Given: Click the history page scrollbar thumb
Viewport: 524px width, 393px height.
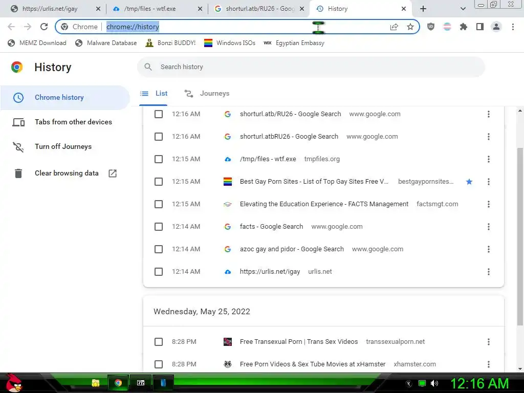Looking at the screenshot, I should click(x=520, y=235).
